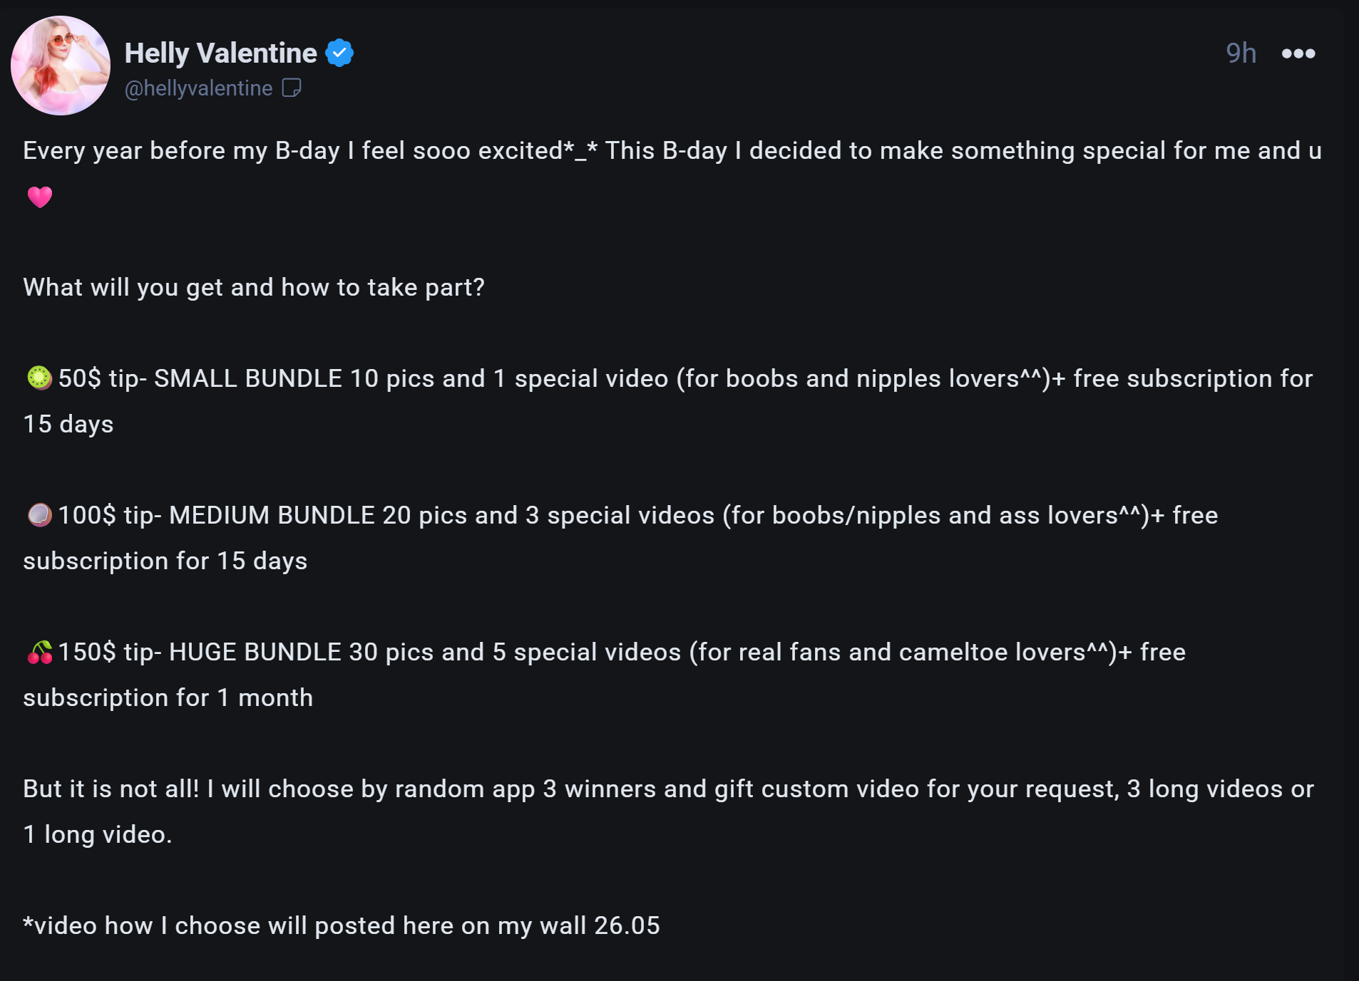This screenshot has height=981, width=1359.
Task: Visit the @hellyvalentine handle link
Action: 198,88
